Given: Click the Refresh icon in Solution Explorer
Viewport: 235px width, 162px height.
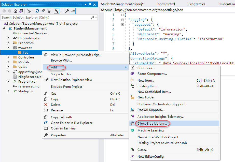Looking at the screenshot, I should (x=37, y=11).
